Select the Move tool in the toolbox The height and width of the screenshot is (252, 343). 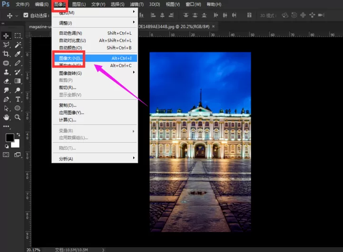point(6,36)
